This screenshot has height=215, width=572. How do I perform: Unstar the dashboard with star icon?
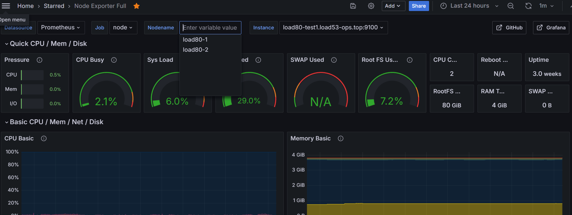point(136,6)
